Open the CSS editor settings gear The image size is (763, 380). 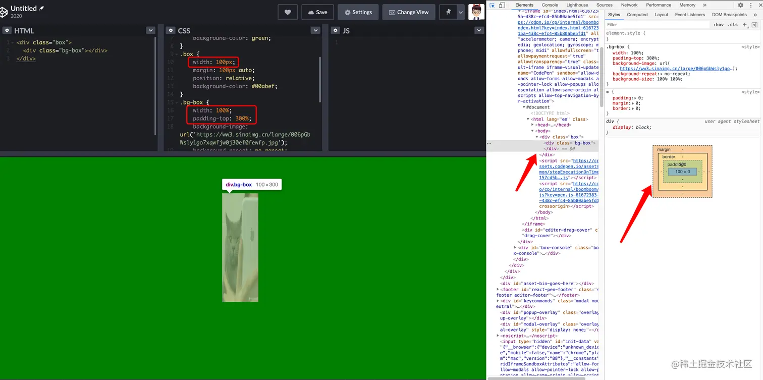171,31
